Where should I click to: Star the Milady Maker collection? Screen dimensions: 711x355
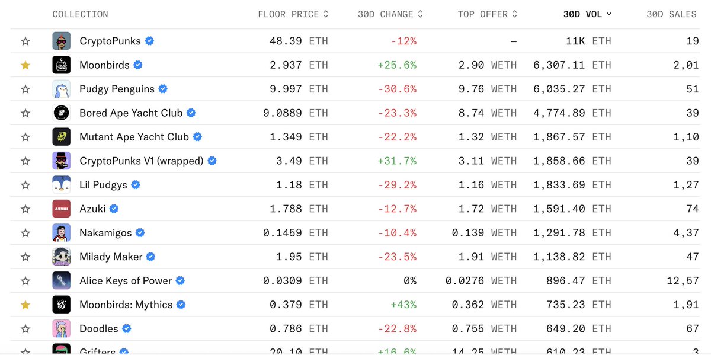point(25,257)
